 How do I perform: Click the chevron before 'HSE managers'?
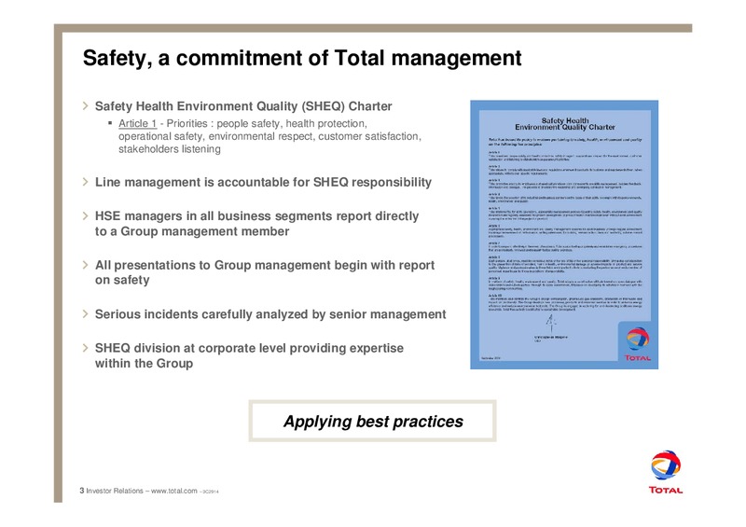[x=86, y=215]
